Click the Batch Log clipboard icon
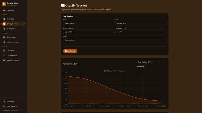This screenshot has width=202, height=113. click(4, 19)
